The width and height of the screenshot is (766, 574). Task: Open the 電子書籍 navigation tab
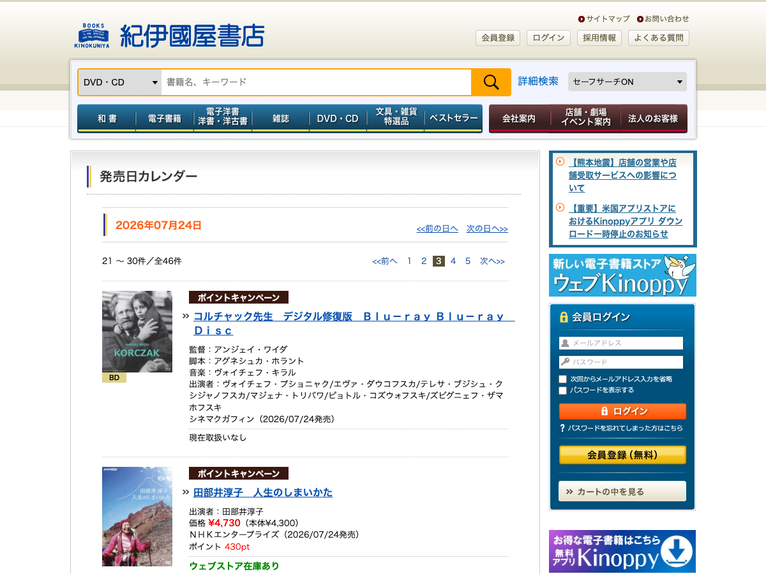coord(165,119)
